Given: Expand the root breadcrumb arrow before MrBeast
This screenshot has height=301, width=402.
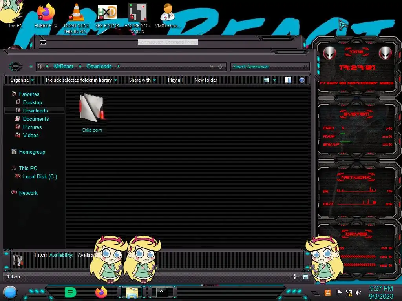Looking at the screenshot, I should (47, 67).
